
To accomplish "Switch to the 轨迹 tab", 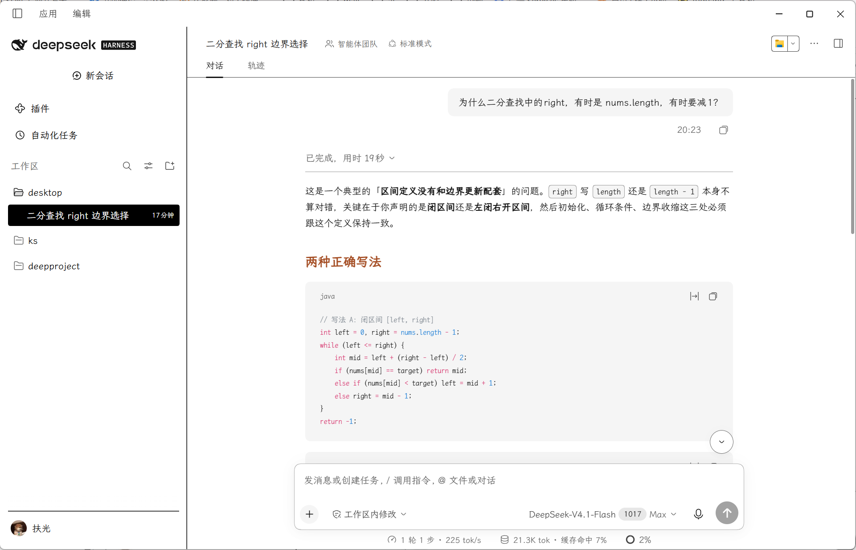I will coord(256,66).
